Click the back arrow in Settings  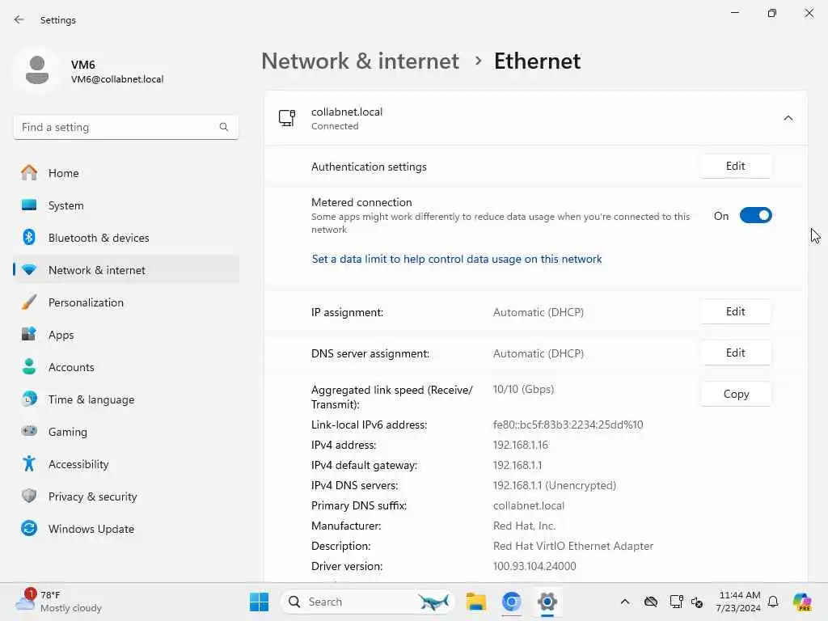click(19, 20)
